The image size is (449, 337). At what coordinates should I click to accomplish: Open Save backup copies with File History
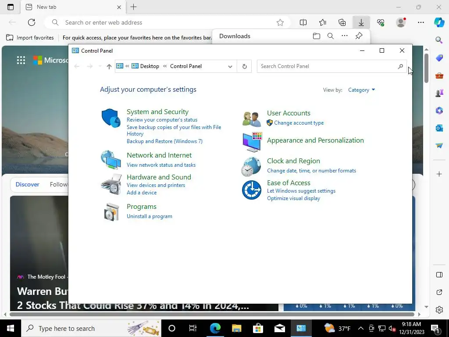174,130
